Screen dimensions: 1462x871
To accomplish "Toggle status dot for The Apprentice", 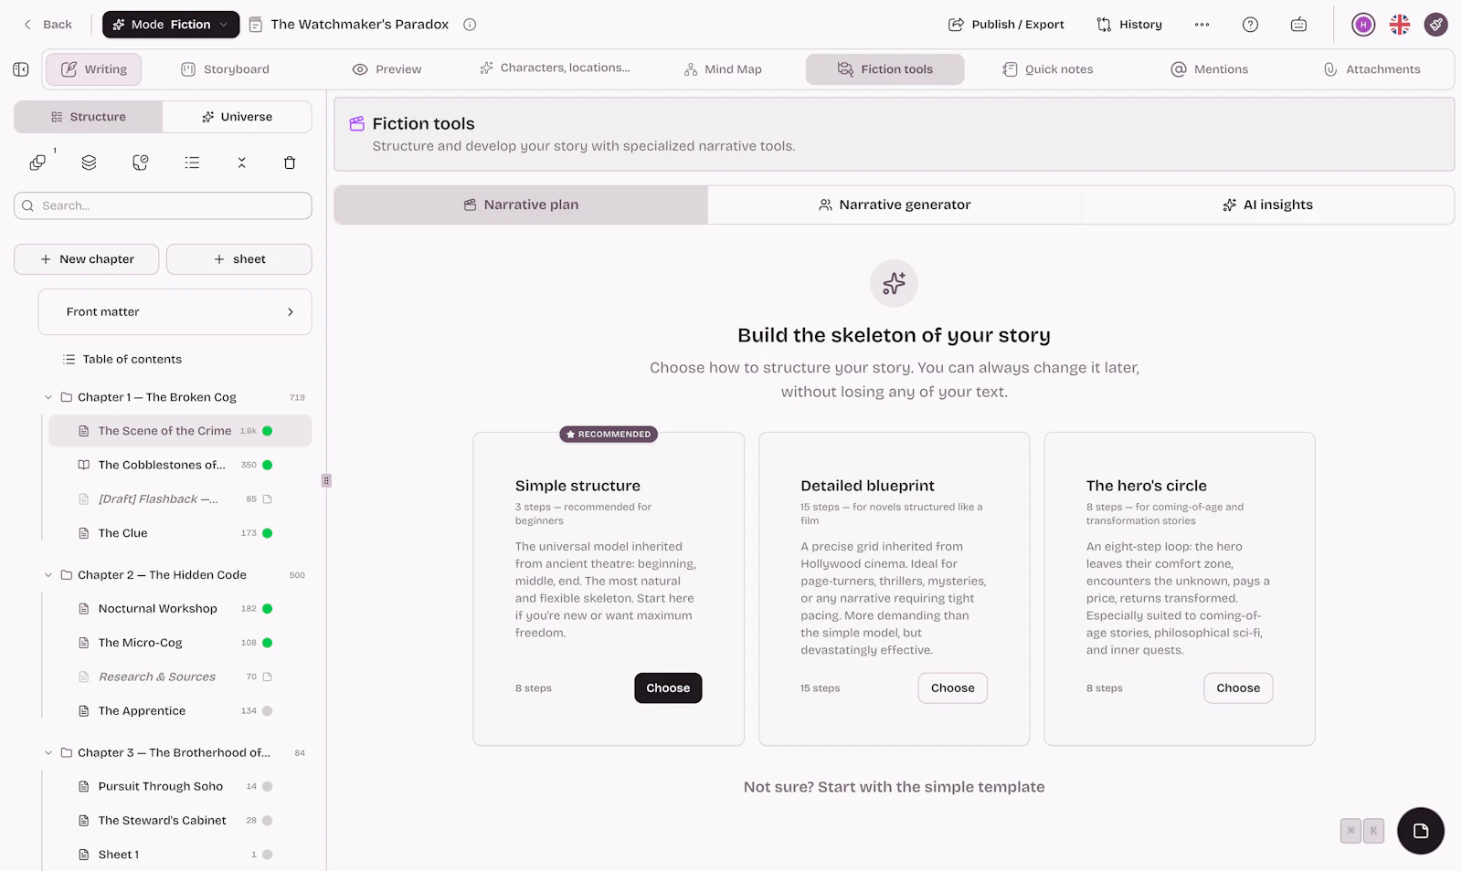I will 268,711.
